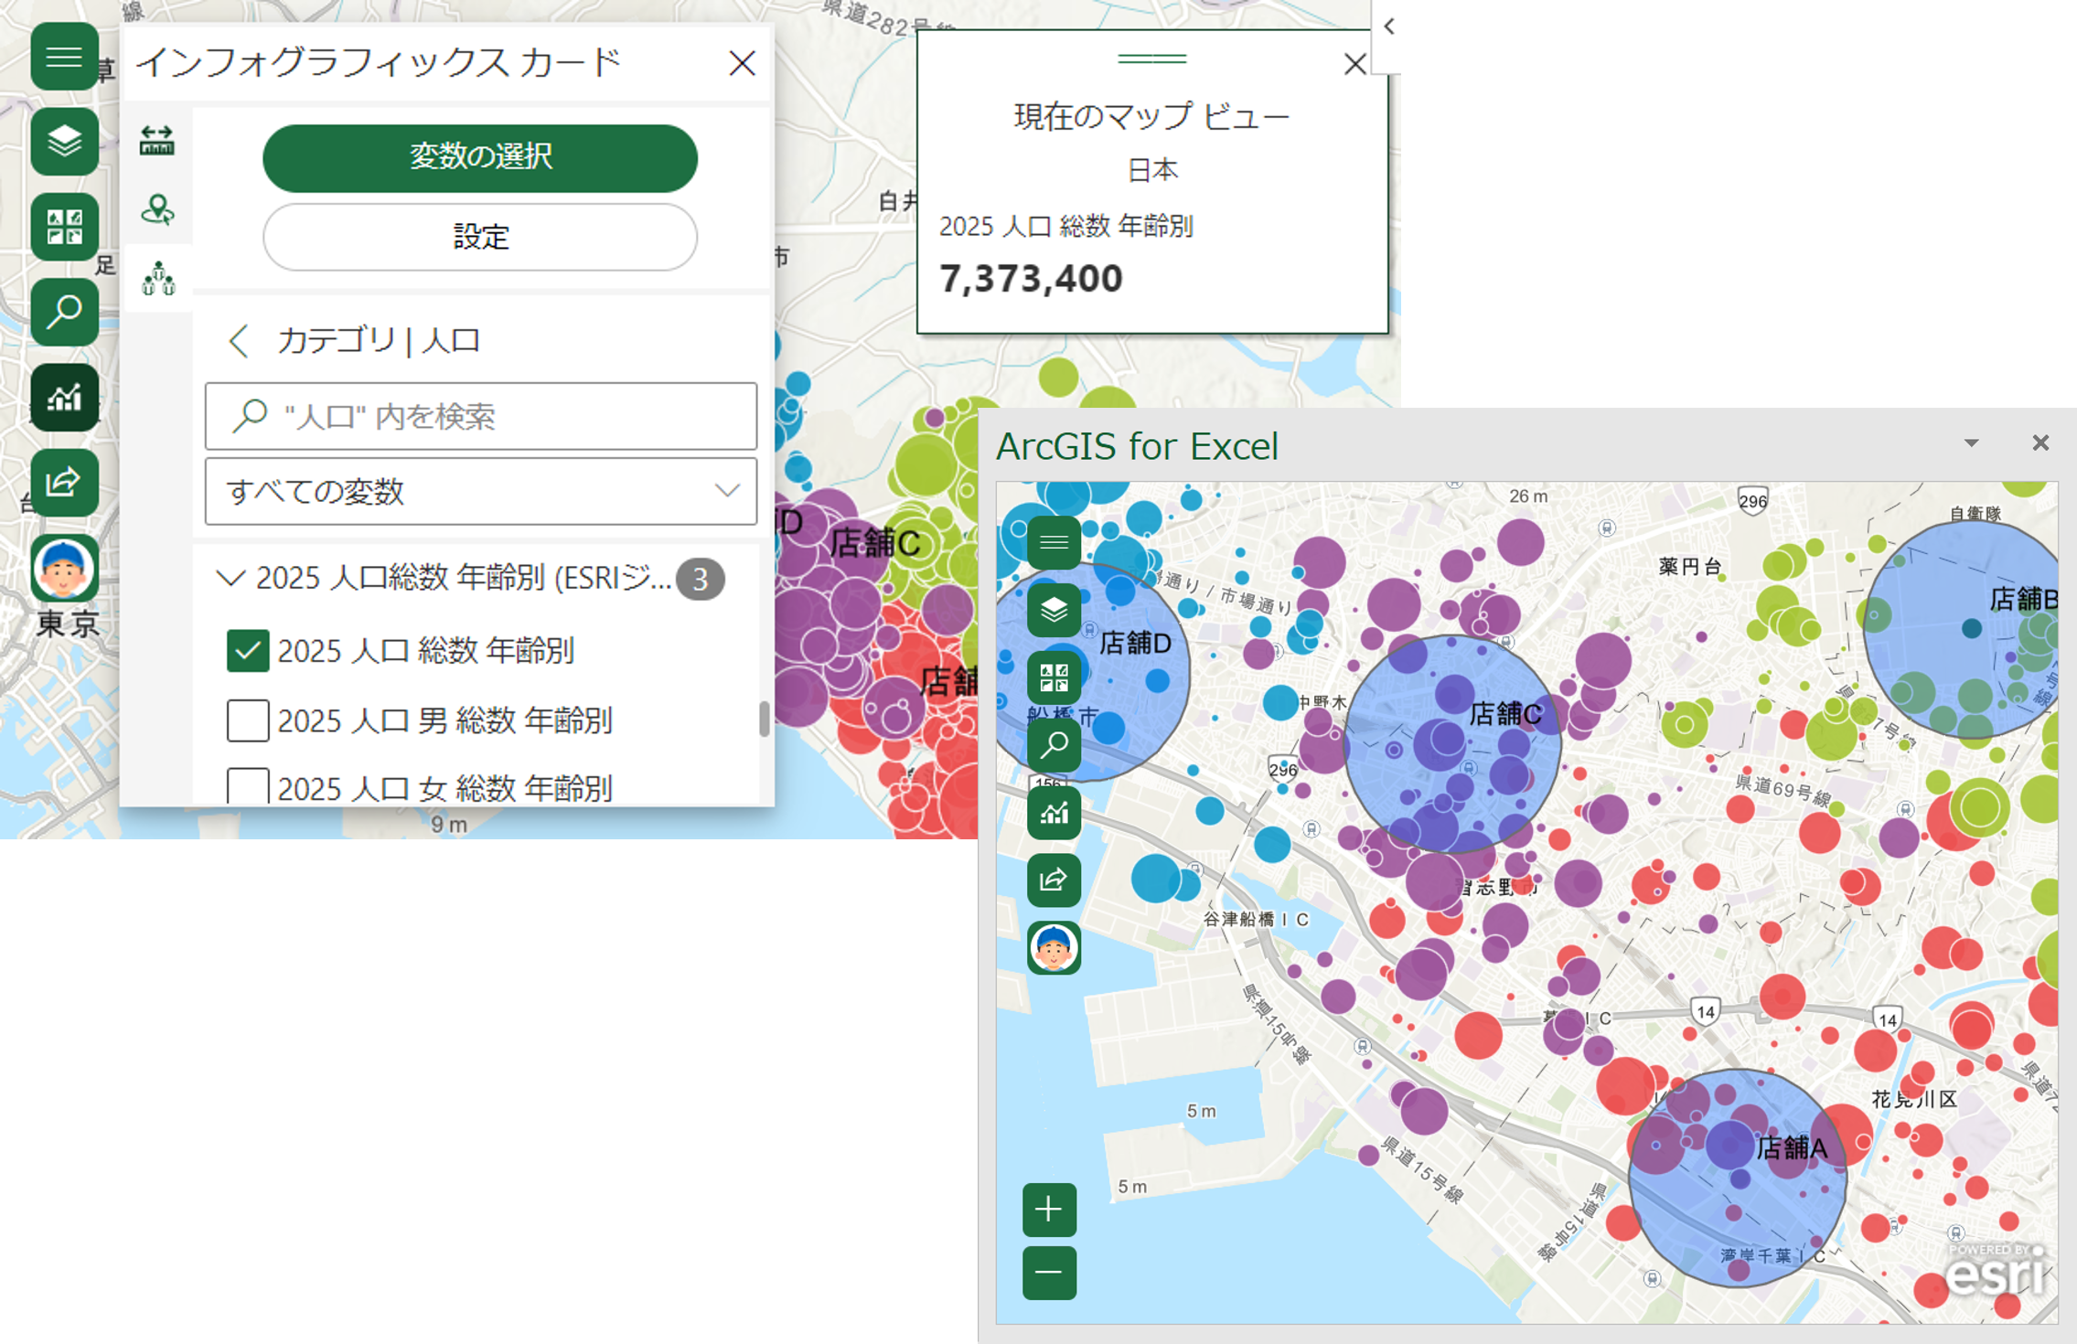Click the 店舗D label on Excel map
Viewport: 2077px width, 1344px height.
[1135, 644]
